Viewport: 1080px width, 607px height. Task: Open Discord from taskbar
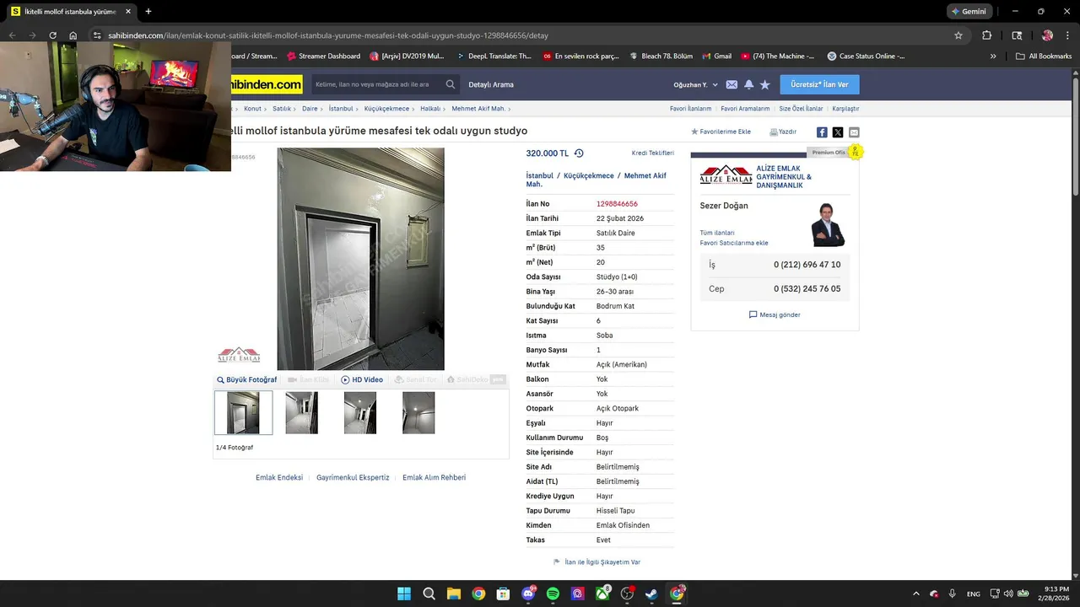pos(528,594)
